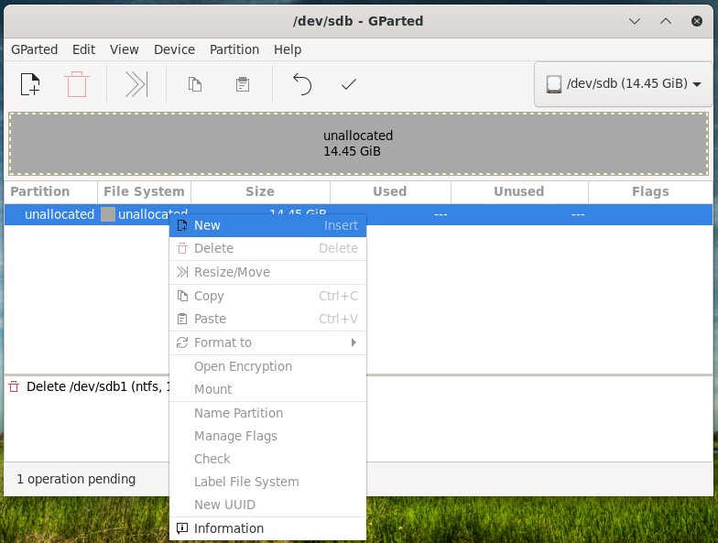Viewport: 718px width, 543px height.
Task: Open the Device menu
Action: tap(174, 49)
